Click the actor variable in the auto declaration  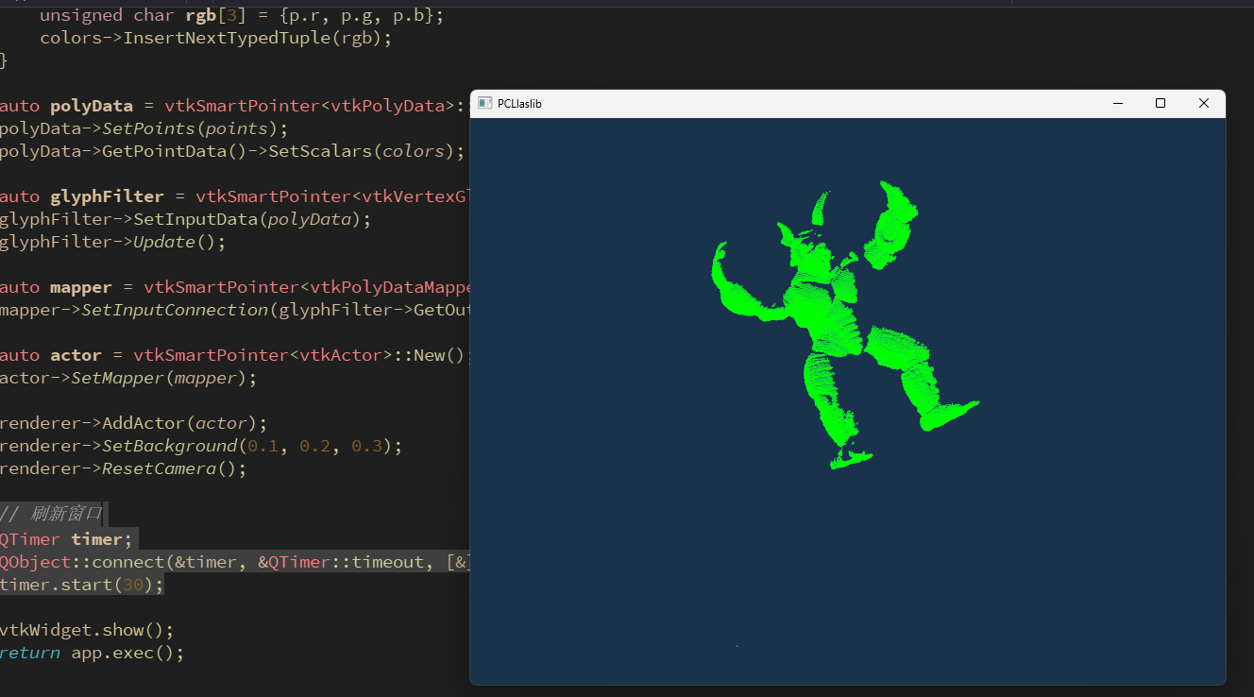point(76,355)
